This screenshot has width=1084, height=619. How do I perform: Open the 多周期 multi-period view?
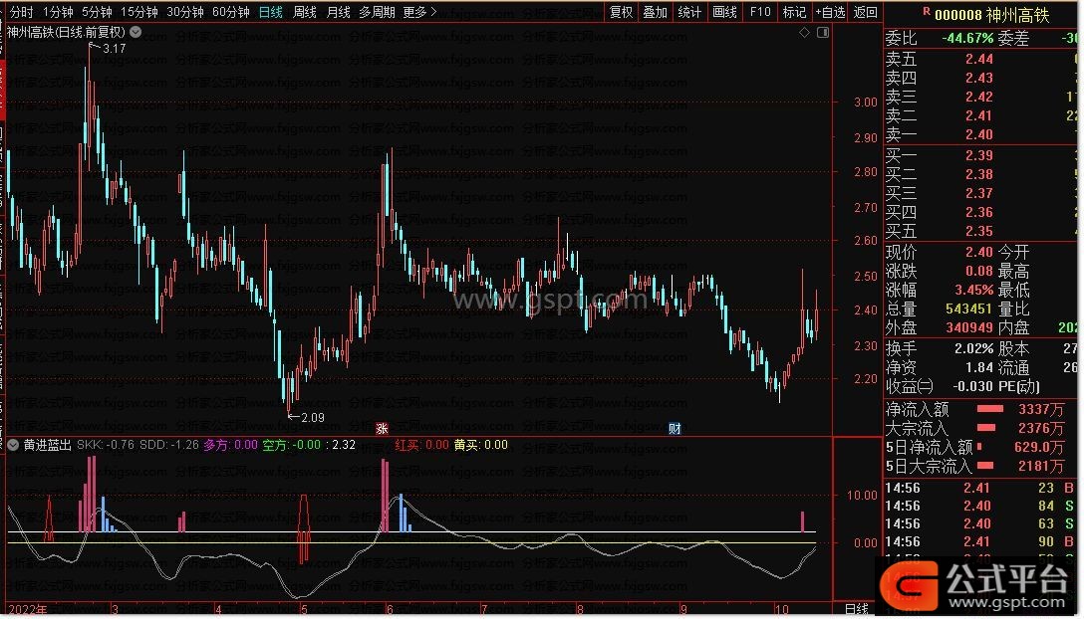(x=377, y=12)
